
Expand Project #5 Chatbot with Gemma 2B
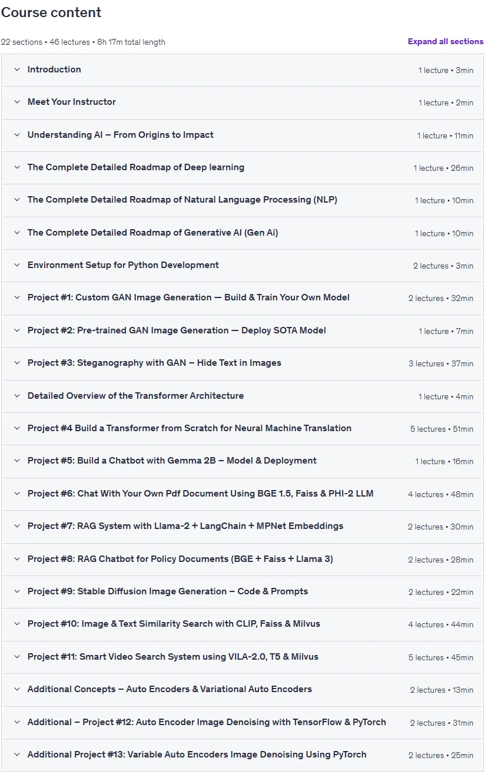click(x=242, y=461)
